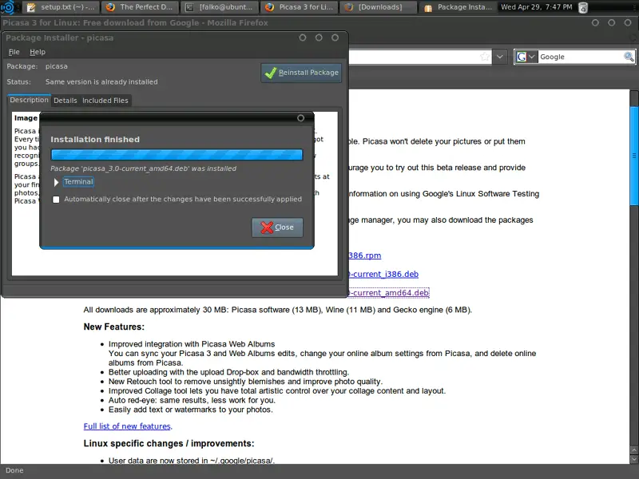The image size is (639, 479).
Task: Expand the Terminal output section
Action: [x=57, y=182]
